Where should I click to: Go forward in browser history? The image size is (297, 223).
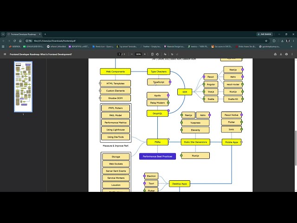coord(9,41)
